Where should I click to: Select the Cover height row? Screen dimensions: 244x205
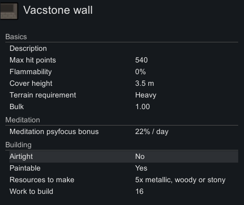click(124, 83)
